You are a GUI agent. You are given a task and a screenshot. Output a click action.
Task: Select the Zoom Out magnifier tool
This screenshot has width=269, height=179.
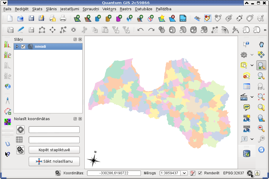coord(261,76)
